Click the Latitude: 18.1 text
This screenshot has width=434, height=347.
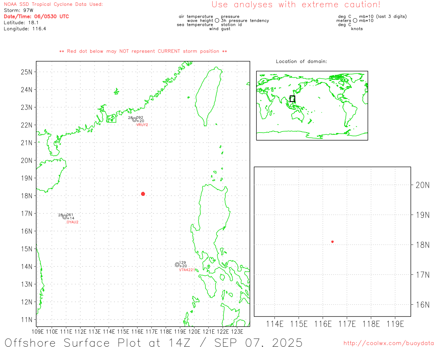(21, 23)
